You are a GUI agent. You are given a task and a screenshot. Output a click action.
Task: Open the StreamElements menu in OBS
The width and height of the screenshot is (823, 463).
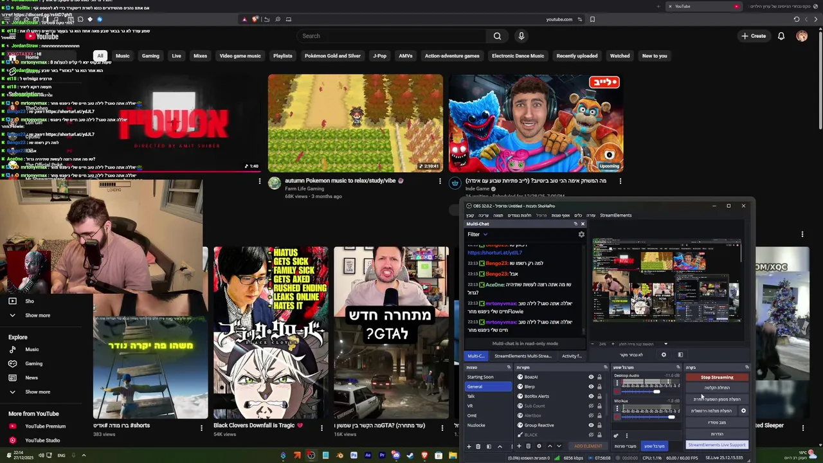click(x=615, y=215)
